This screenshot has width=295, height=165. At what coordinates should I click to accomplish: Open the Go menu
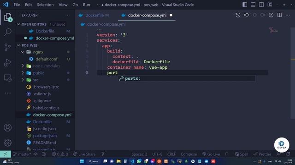pos(75,5)
